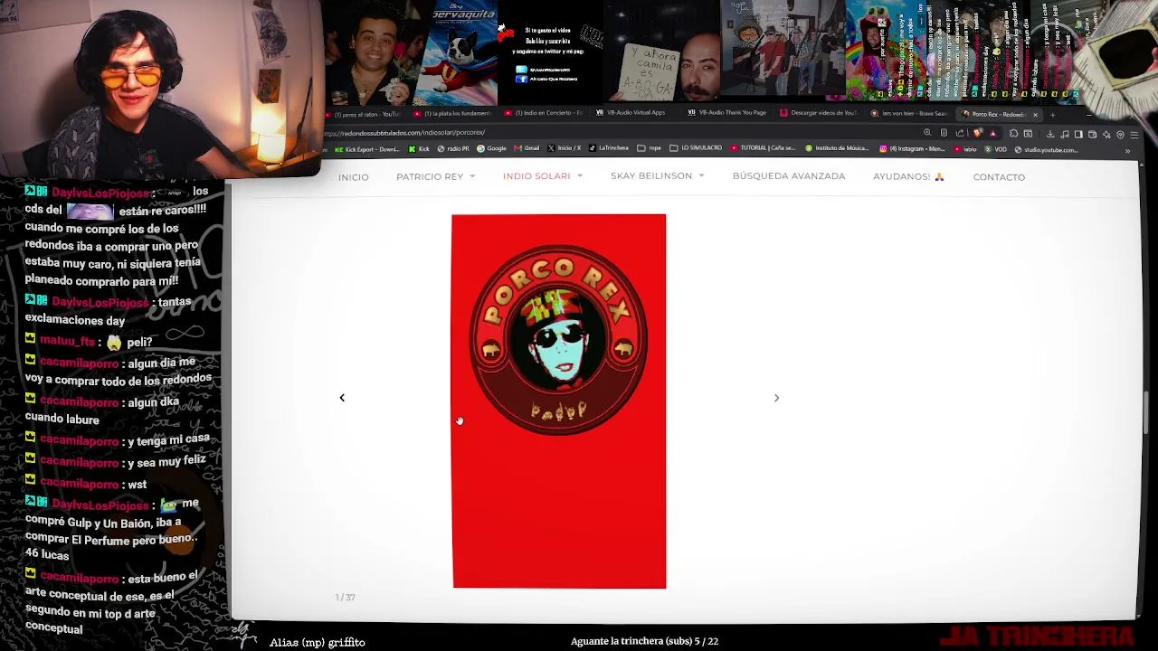Open CONTACTO page

click(999, 177)
